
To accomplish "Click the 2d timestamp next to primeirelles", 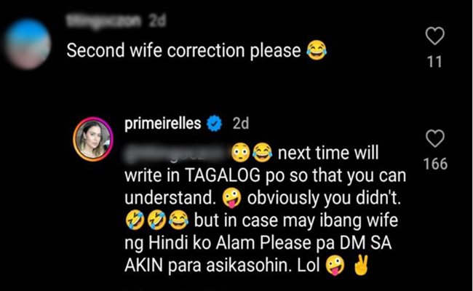I will coord(240,124).
